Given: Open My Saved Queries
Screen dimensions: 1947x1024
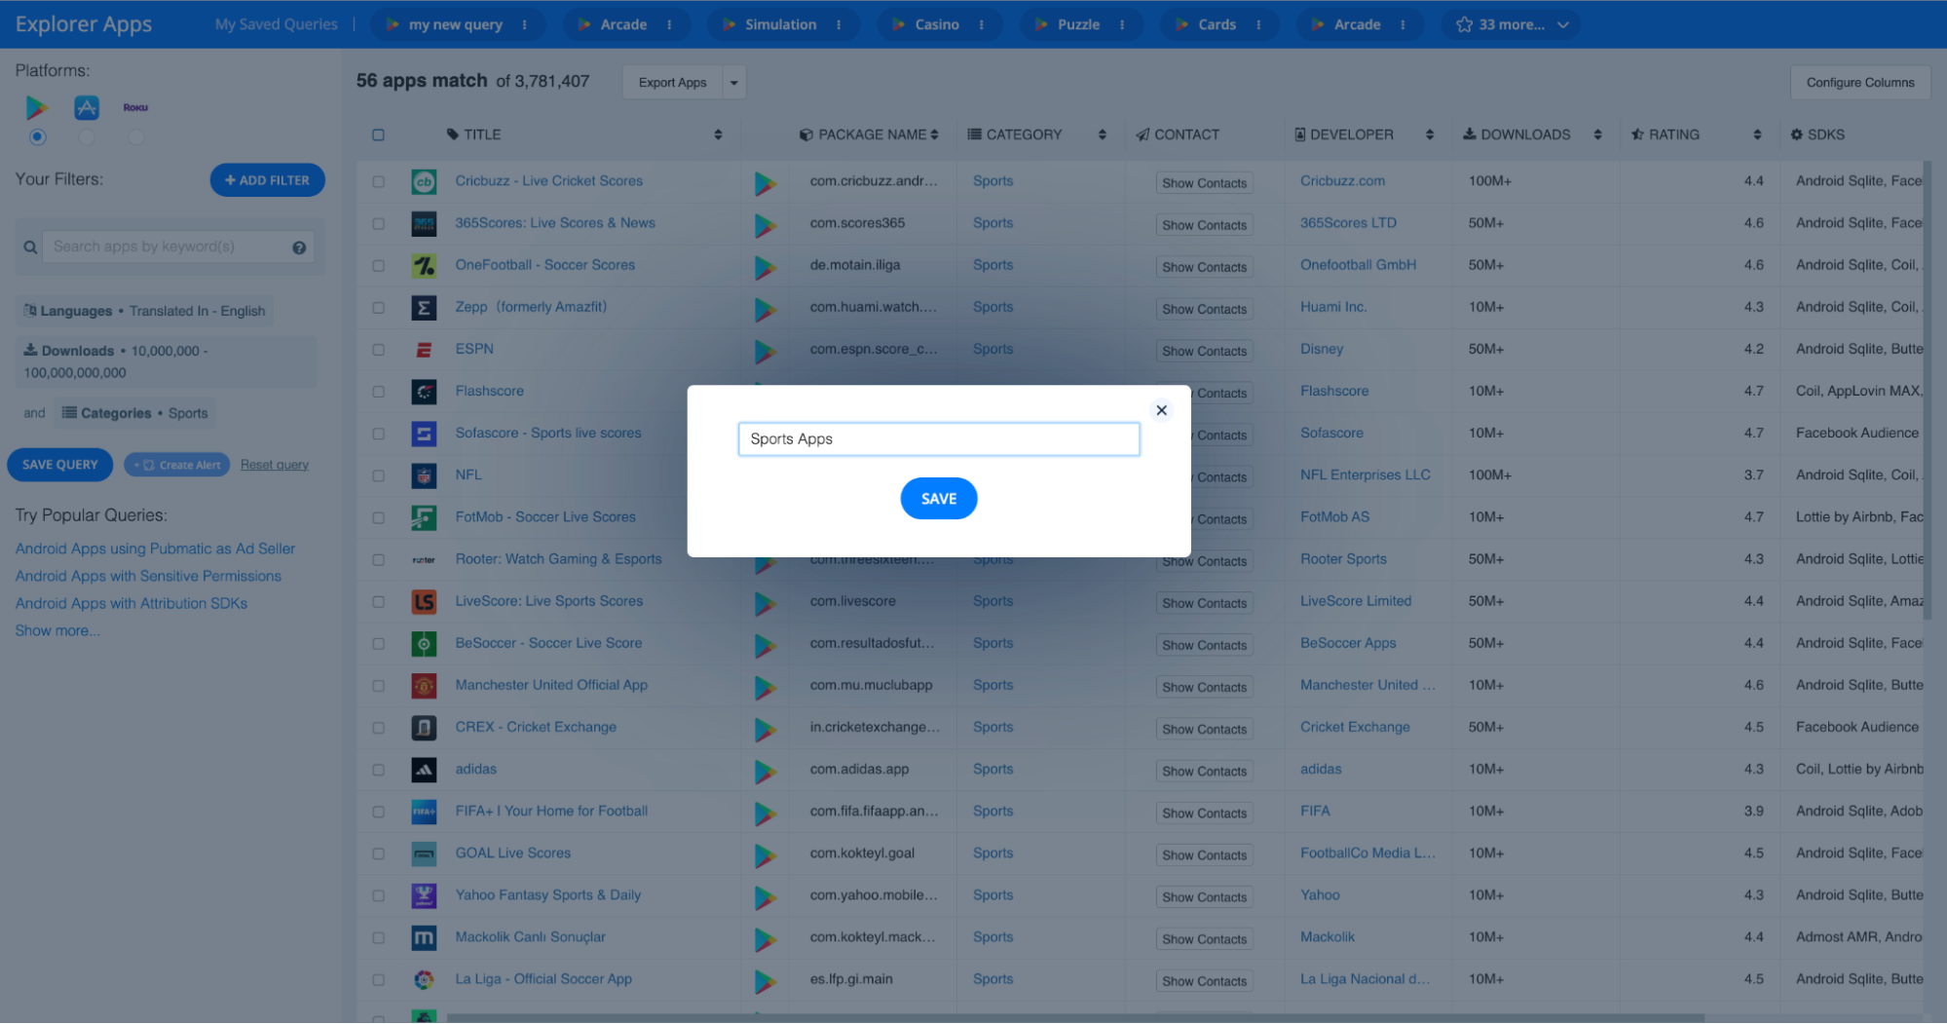Looking at the screenshot, I should click(277, 24).
